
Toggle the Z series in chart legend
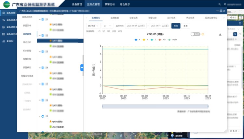153,40
